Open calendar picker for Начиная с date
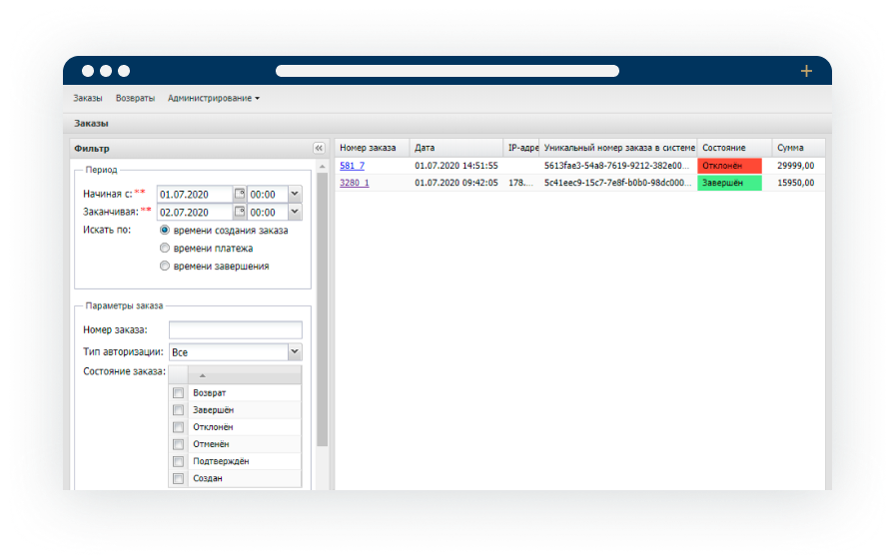The width and height of the screenshot is (895, 560). 239,195
